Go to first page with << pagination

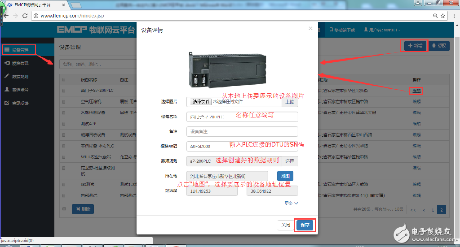[413, 210]
